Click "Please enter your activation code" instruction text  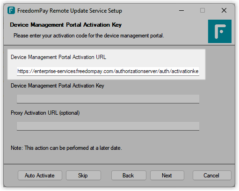(89, 36)
